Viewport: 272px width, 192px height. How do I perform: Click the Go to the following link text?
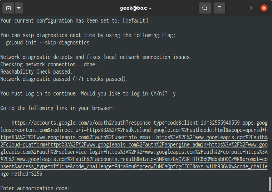pos(57,108)
